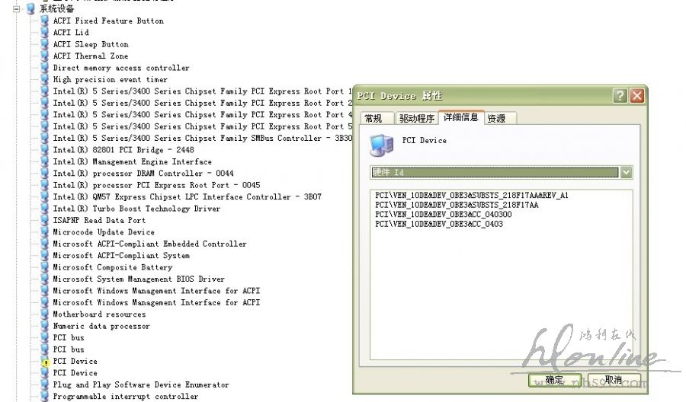The width and height of the screenshot is (686, 402).
Task: Click the Motherboard resources device icon
Action: (x=45, y=314)
